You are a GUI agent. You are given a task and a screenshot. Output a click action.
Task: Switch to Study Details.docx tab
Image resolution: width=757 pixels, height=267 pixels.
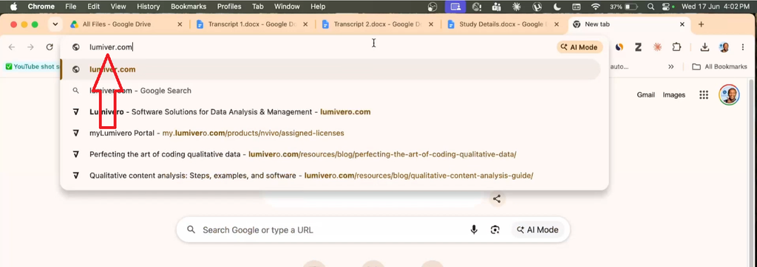[x=503, y=24]
